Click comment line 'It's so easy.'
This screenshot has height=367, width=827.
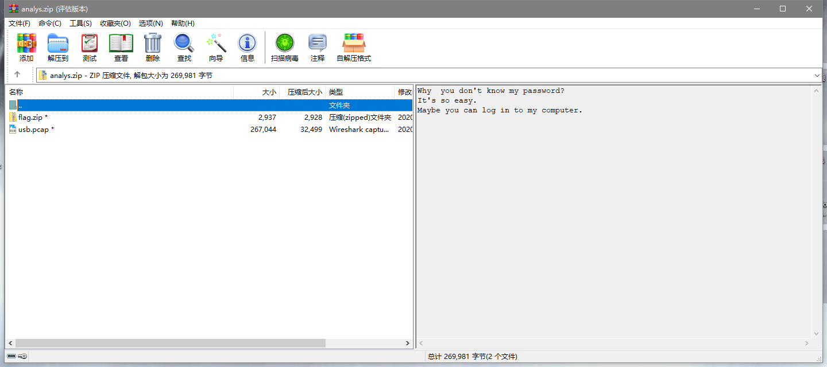447,100
